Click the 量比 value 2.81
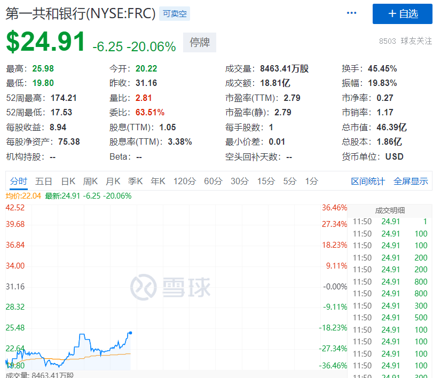433x378 pixels. coord(143,98)
